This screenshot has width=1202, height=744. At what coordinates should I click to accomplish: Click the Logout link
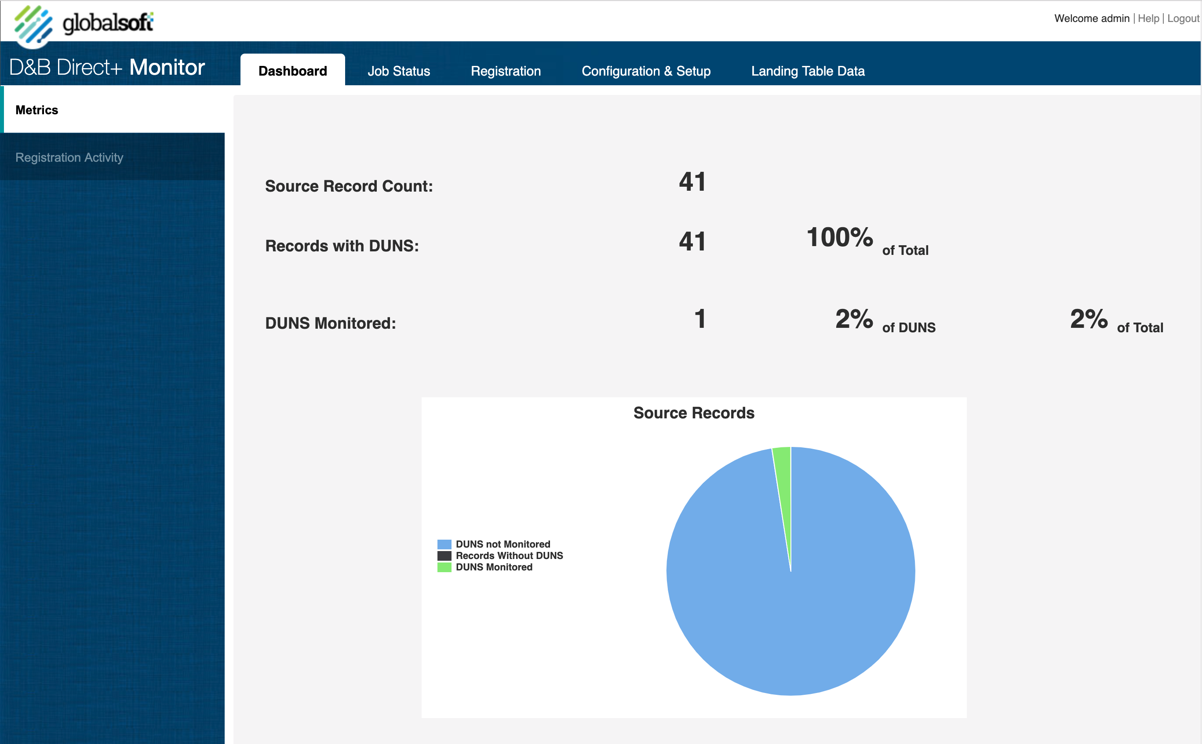point(1183,19)
